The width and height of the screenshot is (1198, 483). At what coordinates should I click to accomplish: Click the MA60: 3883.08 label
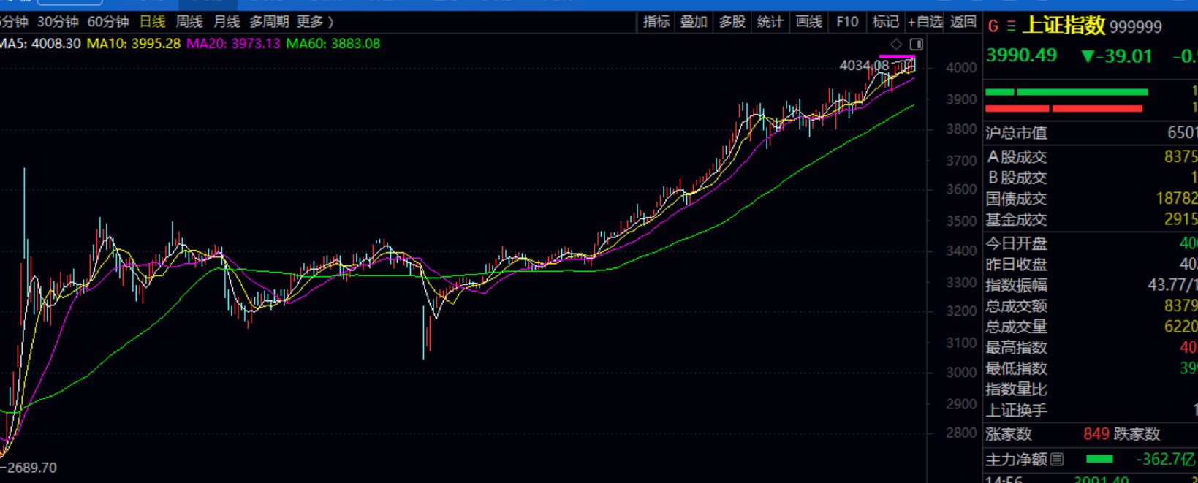[x=333, y=44]
